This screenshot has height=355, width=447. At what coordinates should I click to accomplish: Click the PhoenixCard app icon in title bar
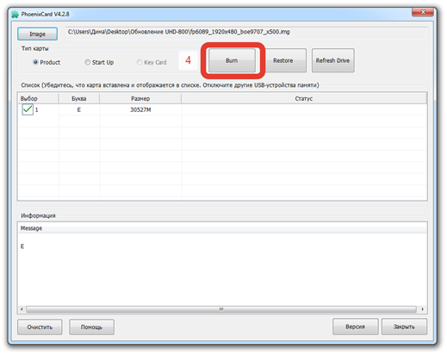[15, 14]
